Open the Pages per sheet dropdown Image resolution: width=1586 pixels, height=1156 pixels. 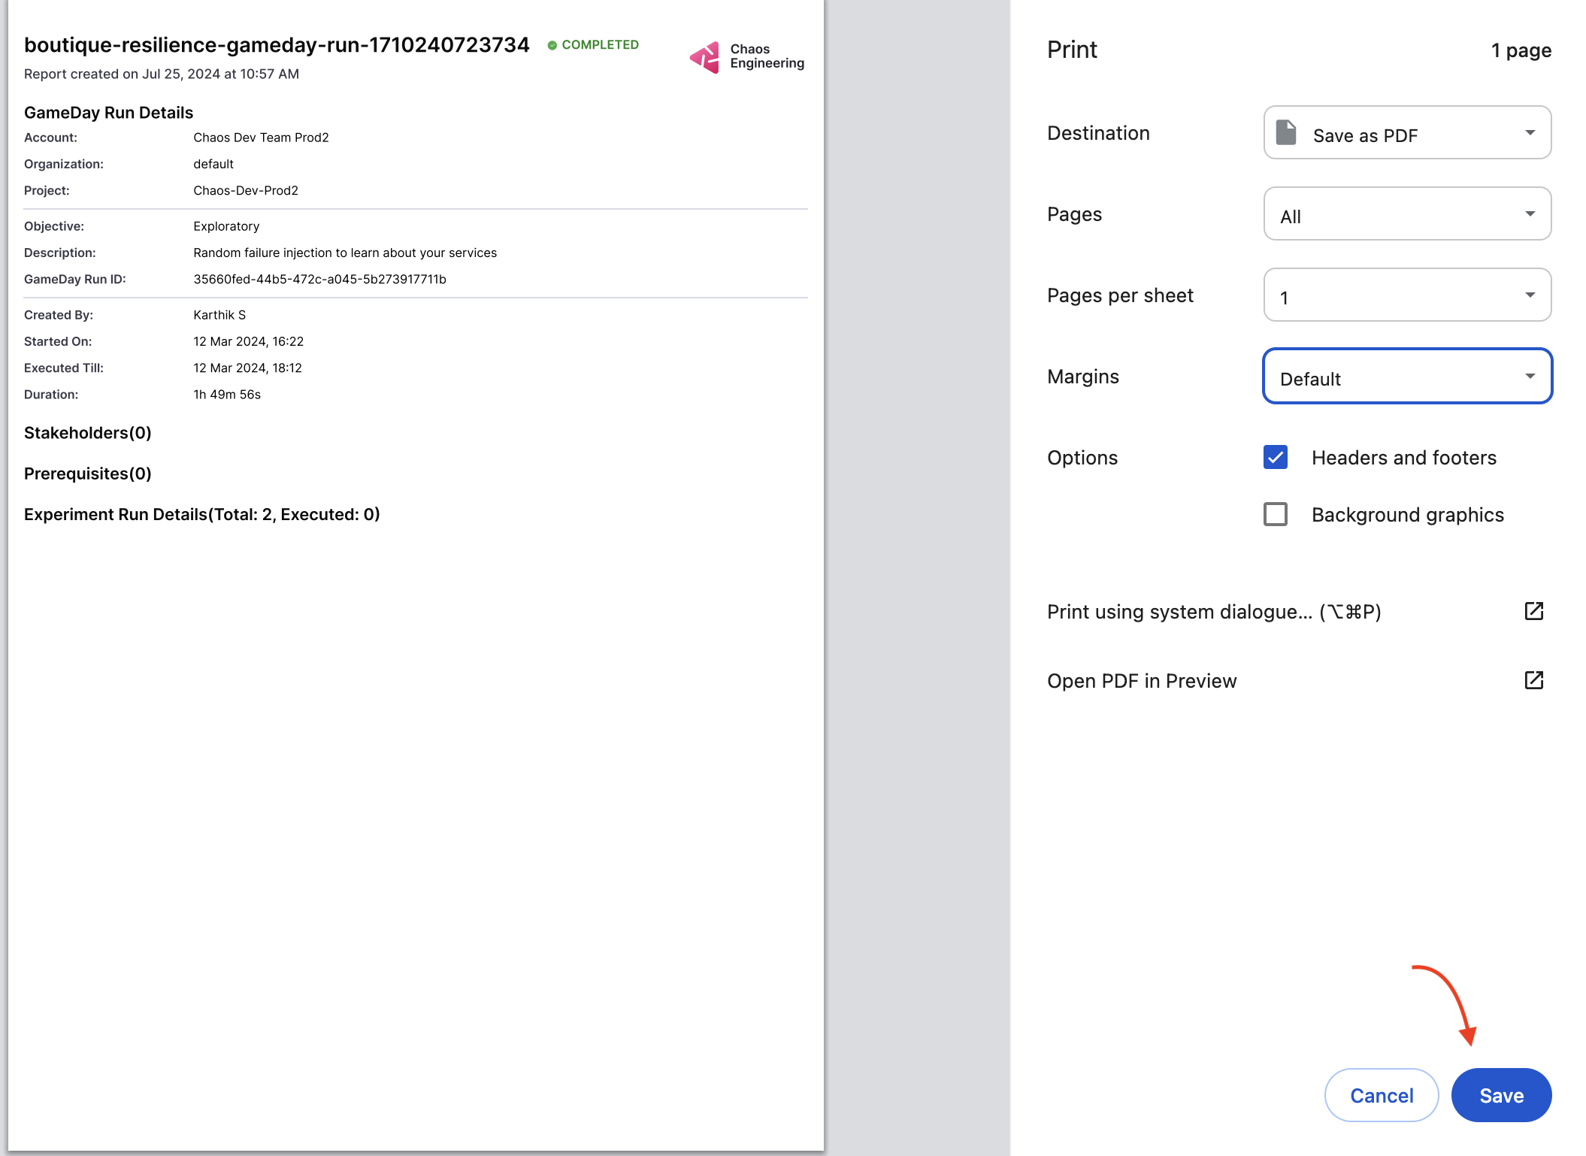pyautogui.click(x=1407, y=295)
